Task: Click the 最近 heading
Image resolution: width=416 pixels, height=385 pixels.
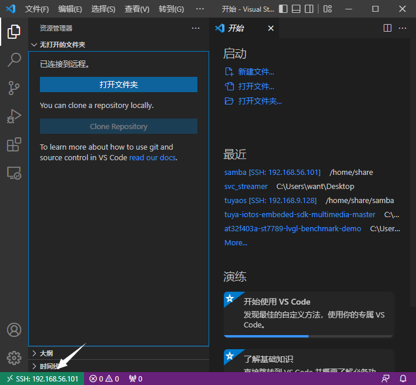Action: tap(235, 154)
